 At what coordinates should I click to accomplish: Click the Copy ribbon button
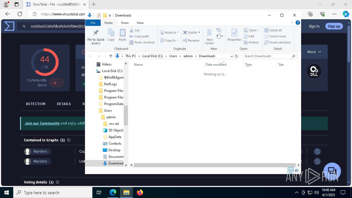pos(111,35)
